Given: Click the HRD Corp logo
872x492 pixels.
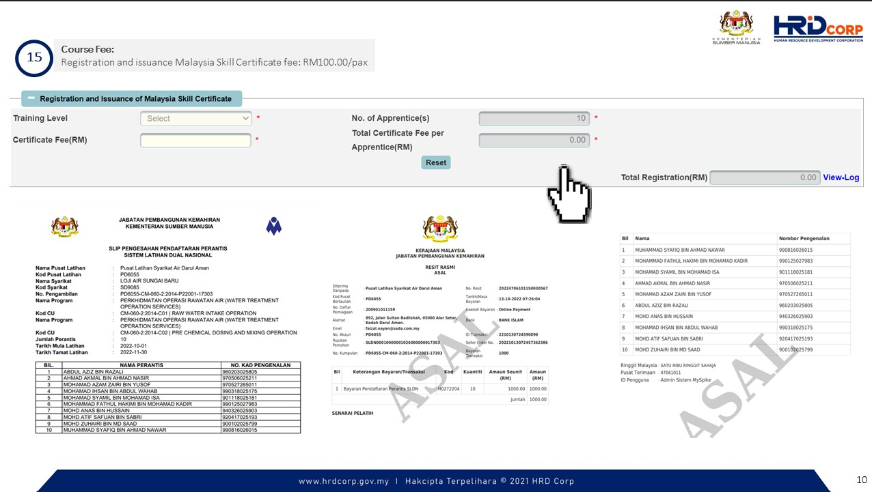Looking at the screenshot, I should click(x=818, y=29).
